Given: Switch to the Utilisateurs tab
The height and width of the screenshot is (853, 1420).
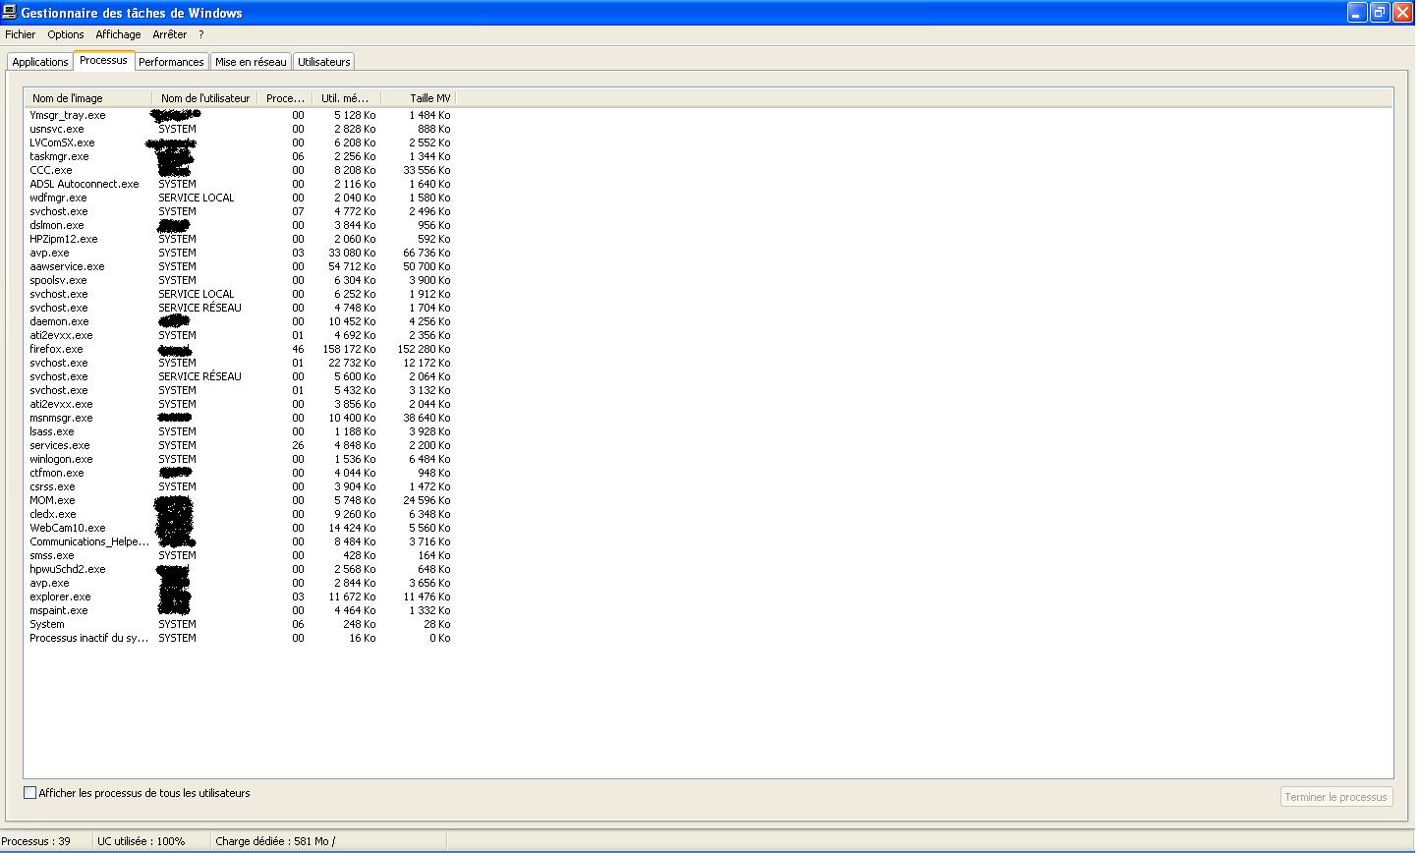Looking at the screenshot, I should pyautogui.click(x=323, y=62).
